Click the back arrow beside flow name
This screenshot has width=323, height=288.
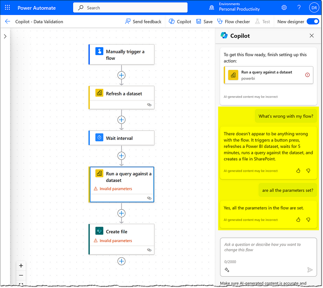pyautogui.click(x=7, y=21)
